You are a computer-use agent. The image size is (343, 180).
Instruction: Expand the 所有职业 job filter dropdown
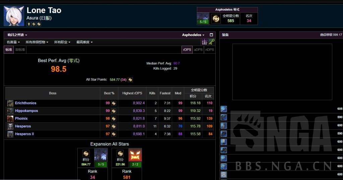[62, 42]
